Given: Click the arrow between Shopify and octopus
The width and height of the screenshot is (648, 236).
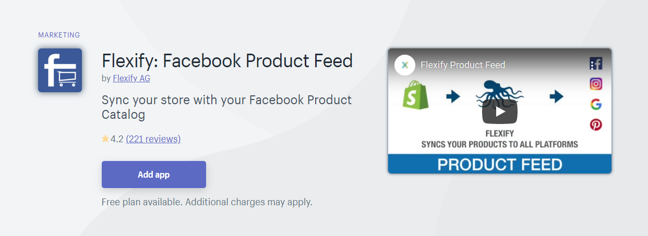Looking at the screenshot, I should pyautogui.click(x=453, y=96).
